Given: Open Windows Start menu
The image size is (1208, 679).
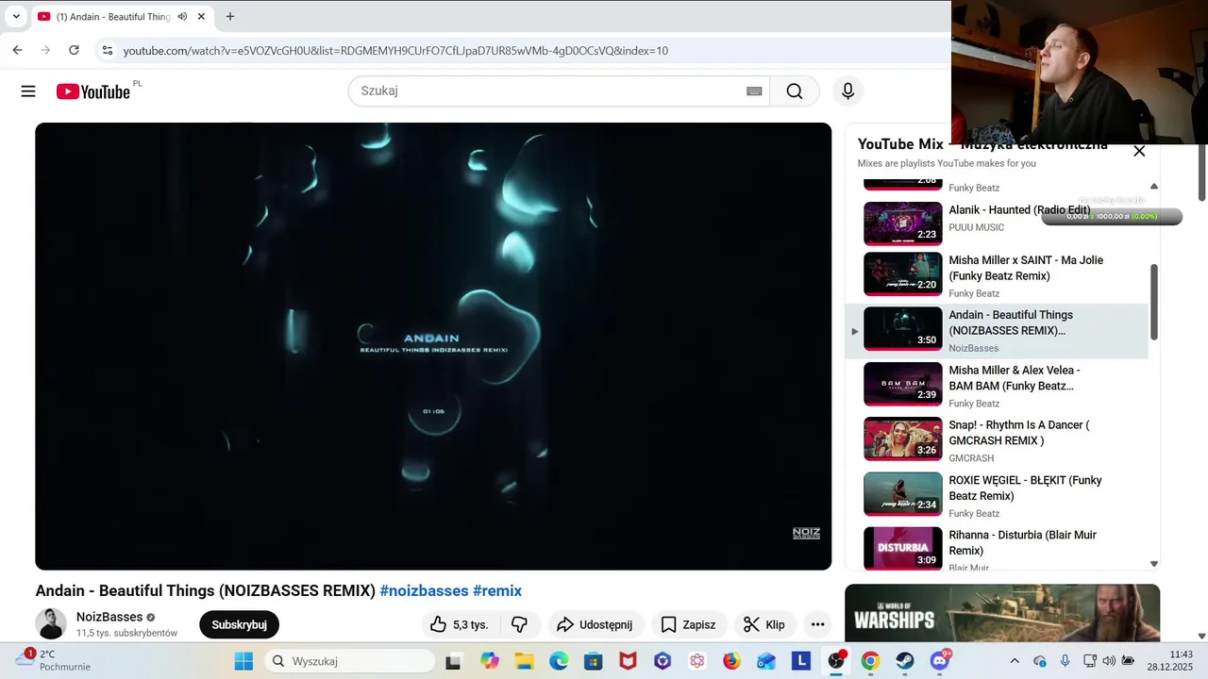Looking at the screenshot, I should coord(243,661).
